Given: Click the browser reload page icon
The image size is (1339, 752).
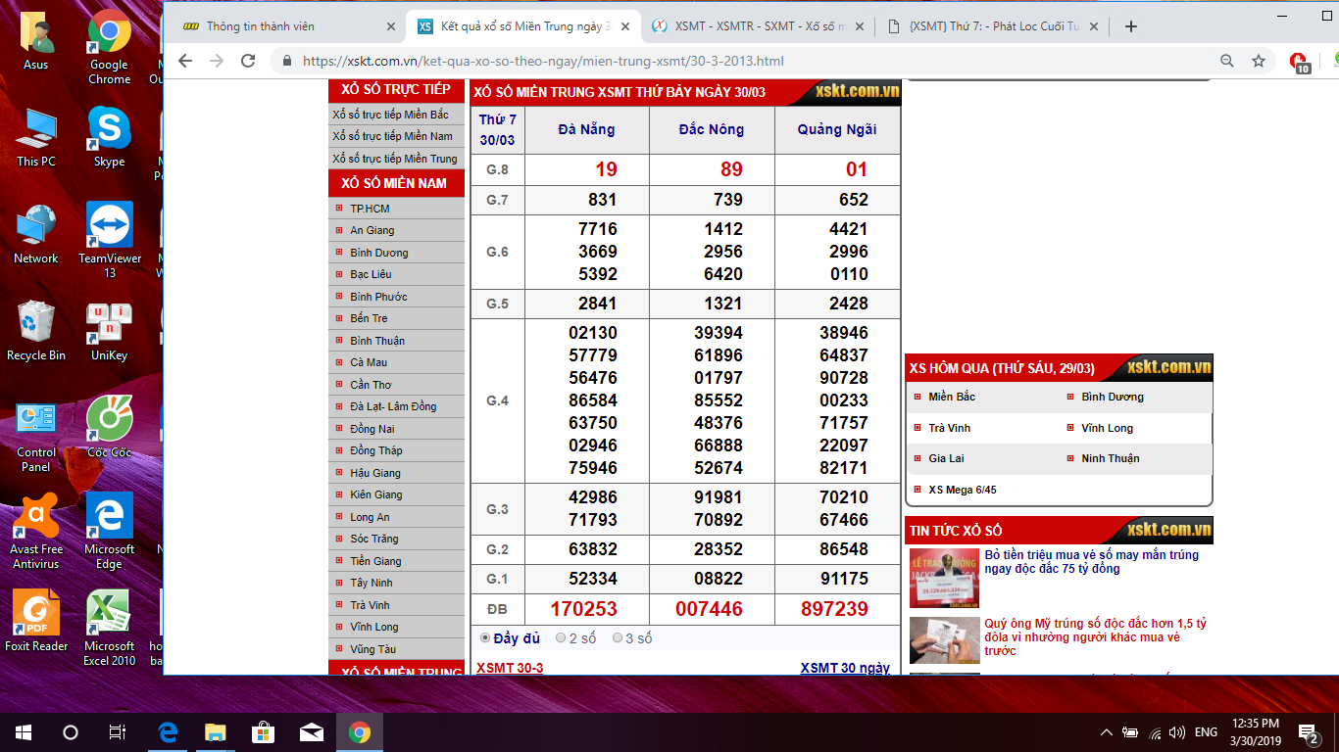Looking at the screenshot, I should pyautogui.click(x=248, y=61).
